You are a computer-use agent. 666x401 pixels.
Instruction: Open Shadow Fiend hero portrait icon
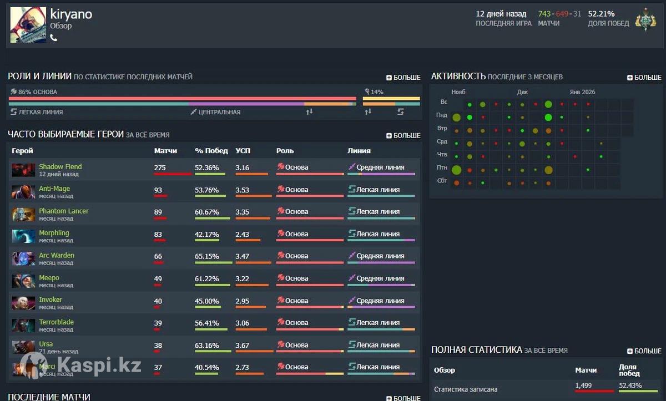(x=23, y=170)
